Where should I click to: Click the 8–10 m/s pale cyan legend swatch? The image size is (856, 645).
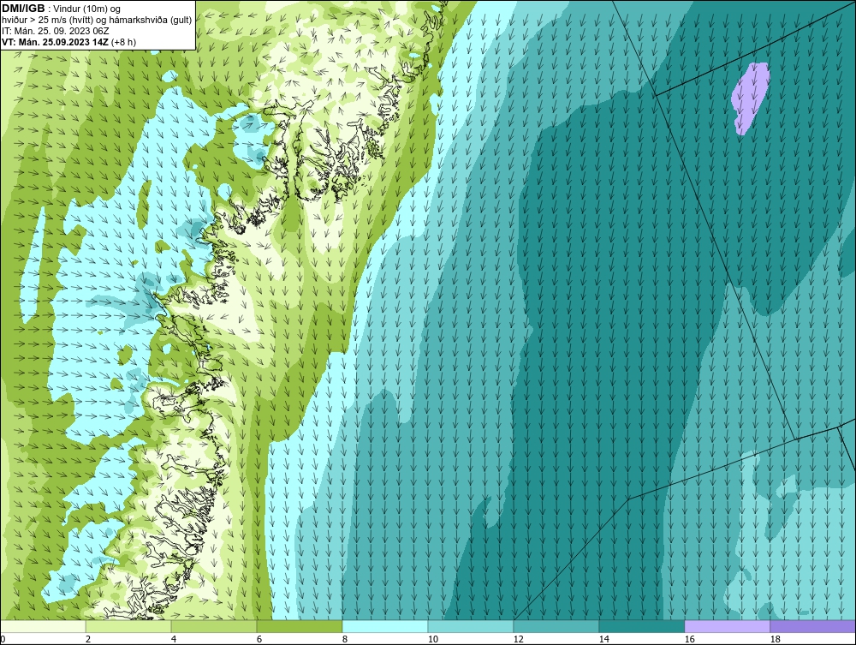[x=385, y=626]
